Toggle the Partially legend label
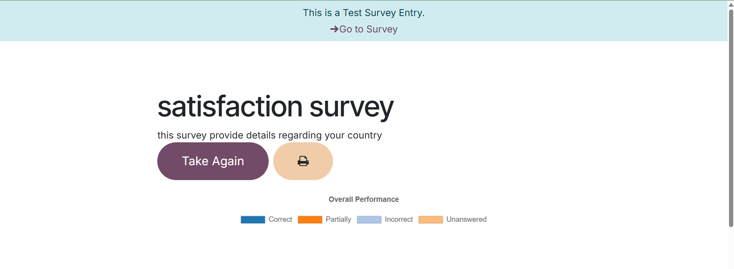Screen dimensions: 734x269 coord(338,219)
